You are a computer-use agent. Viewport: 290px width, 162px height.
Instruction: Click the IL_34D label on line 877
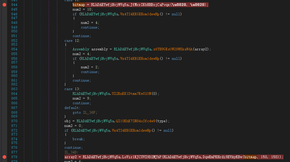point(71,152)
